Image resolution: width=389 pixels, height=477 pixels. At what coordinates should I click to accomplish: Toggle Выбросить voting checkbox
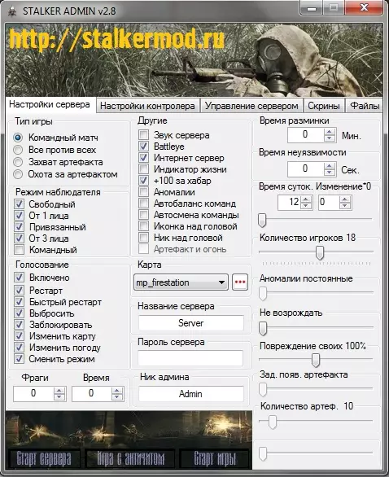(x=20, y=313)
